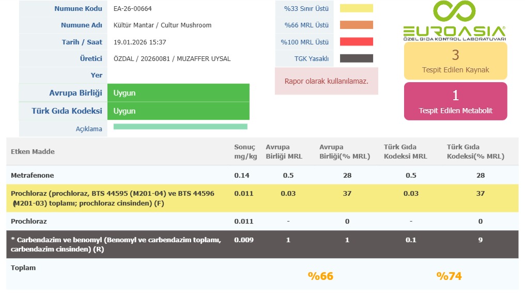The height and width of the screenshot is (300, 525).
Task: Click the Türk Gıda Kodeksi(% MRL) column header
Action: [475, 152]
